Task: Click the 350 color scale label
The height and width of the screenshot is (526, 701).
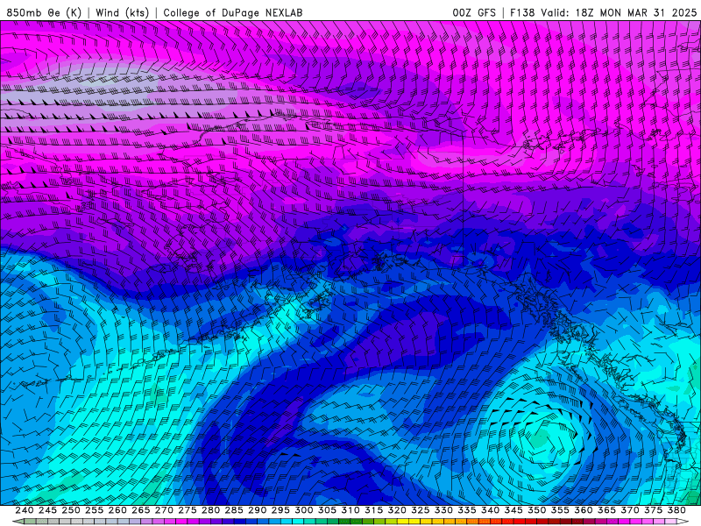Action: coord(536,510)
